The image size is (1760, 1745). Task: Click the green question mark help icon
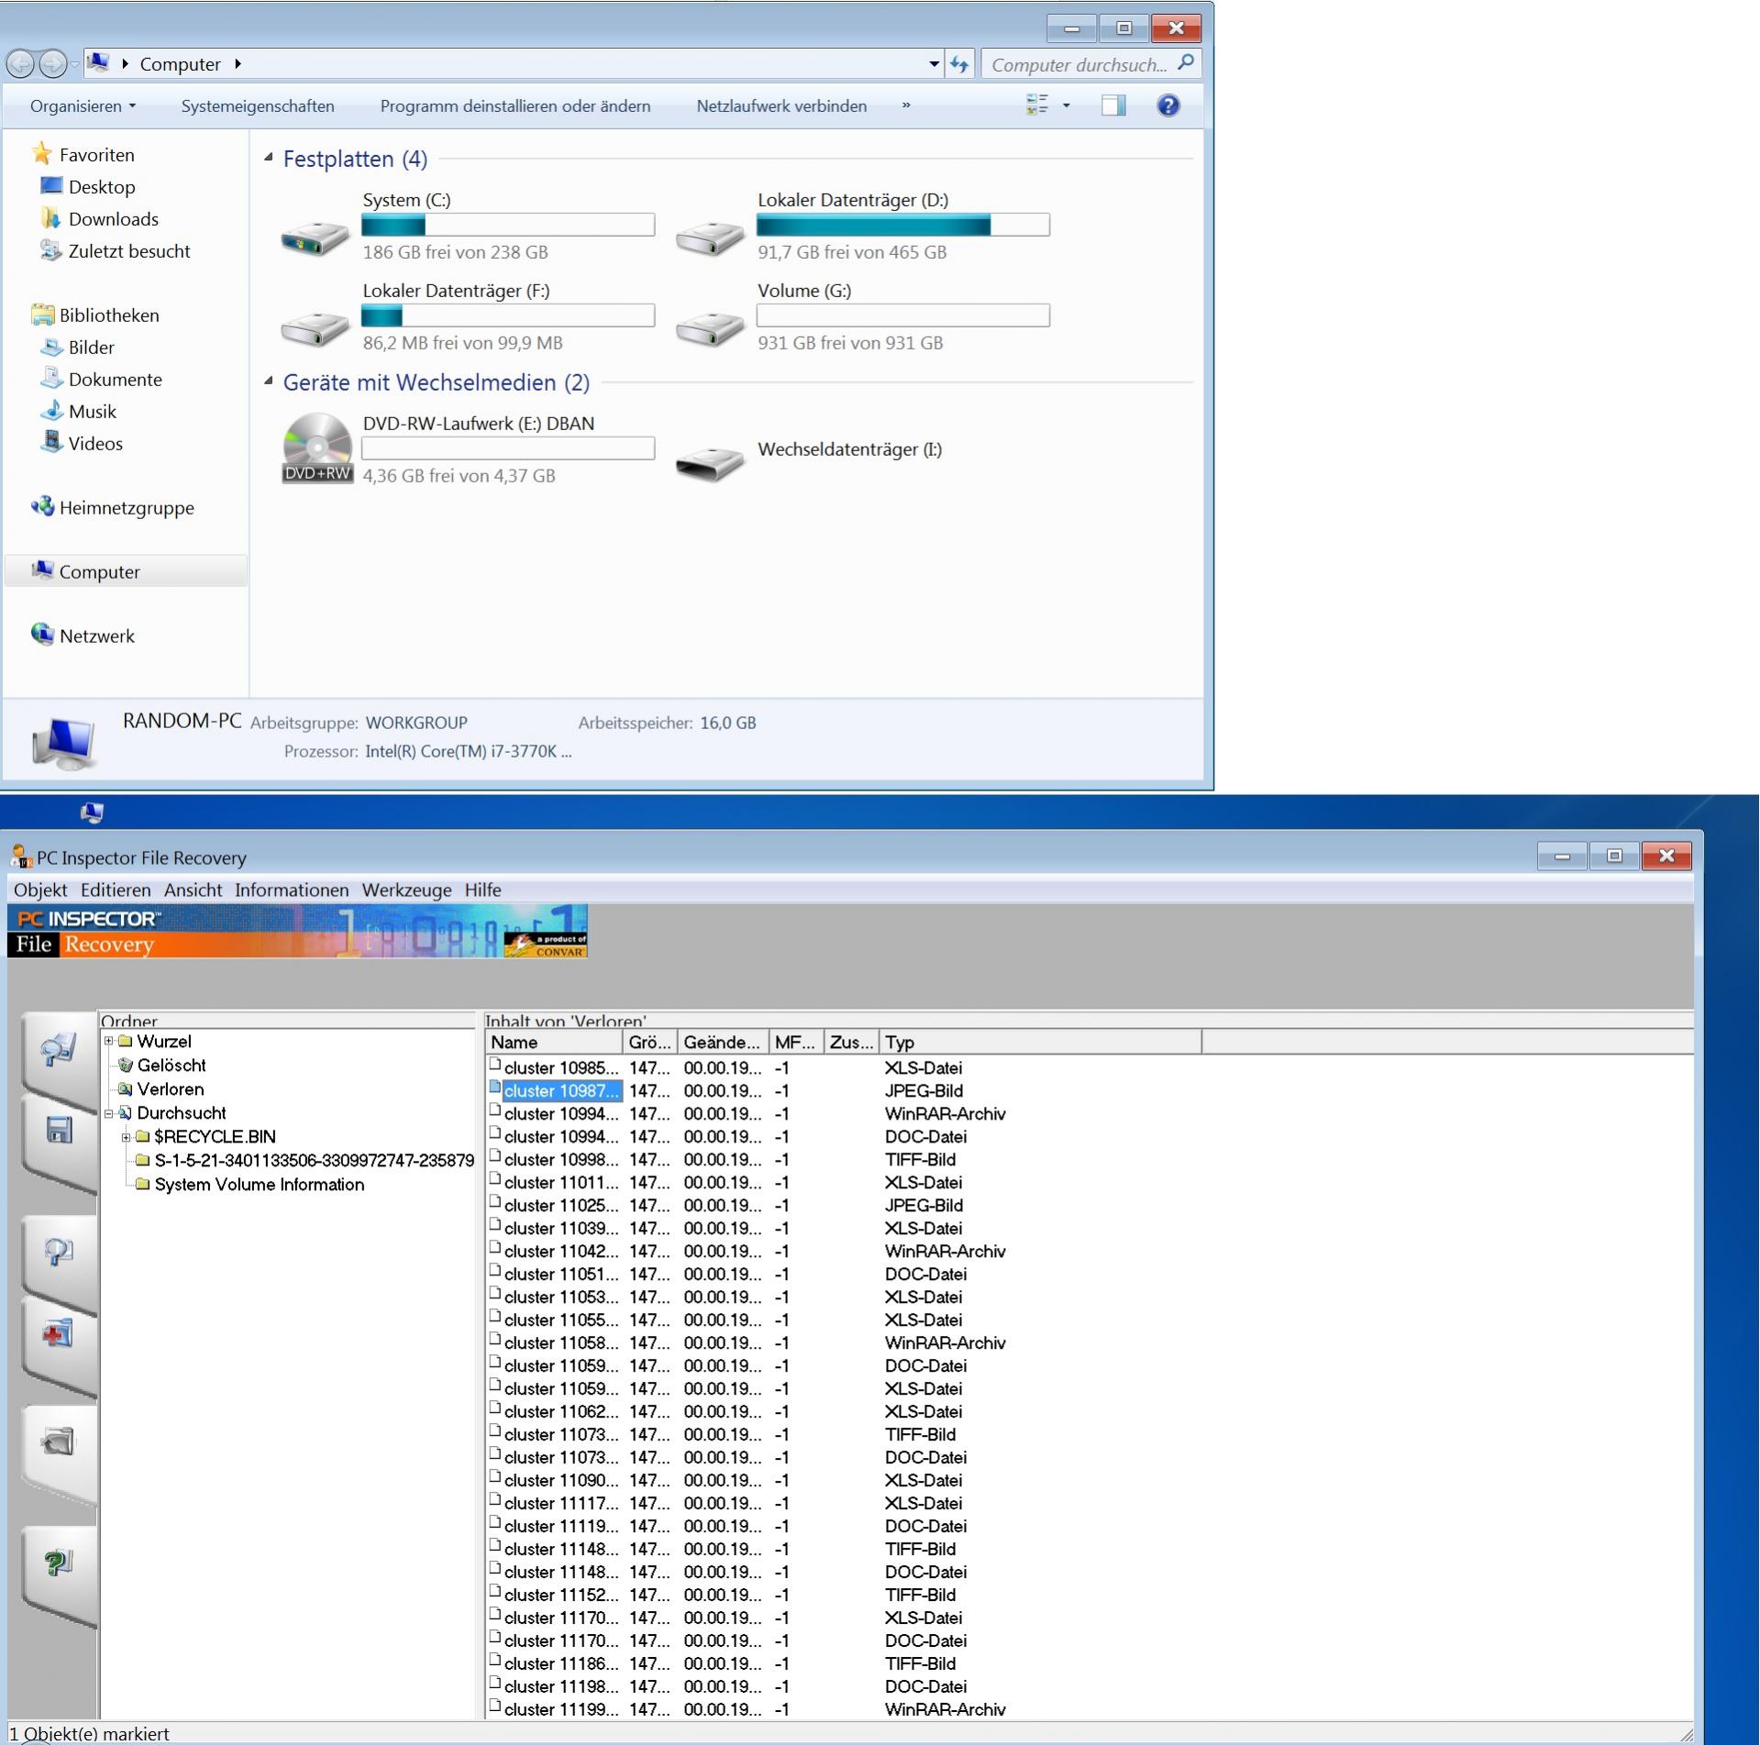tap(59, 1563)
